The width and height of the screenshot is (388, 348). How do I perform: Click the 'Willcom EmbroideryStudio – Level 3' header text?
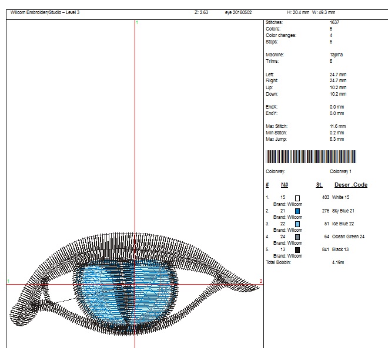[x=45, y=12]
